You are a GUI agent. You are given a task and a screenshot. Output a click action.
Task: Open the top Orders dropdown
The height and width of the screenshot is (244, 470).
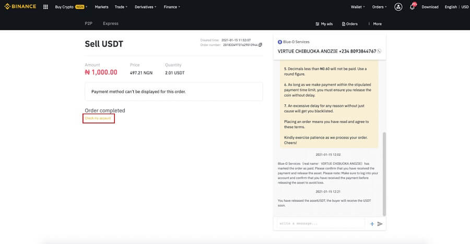379,7
